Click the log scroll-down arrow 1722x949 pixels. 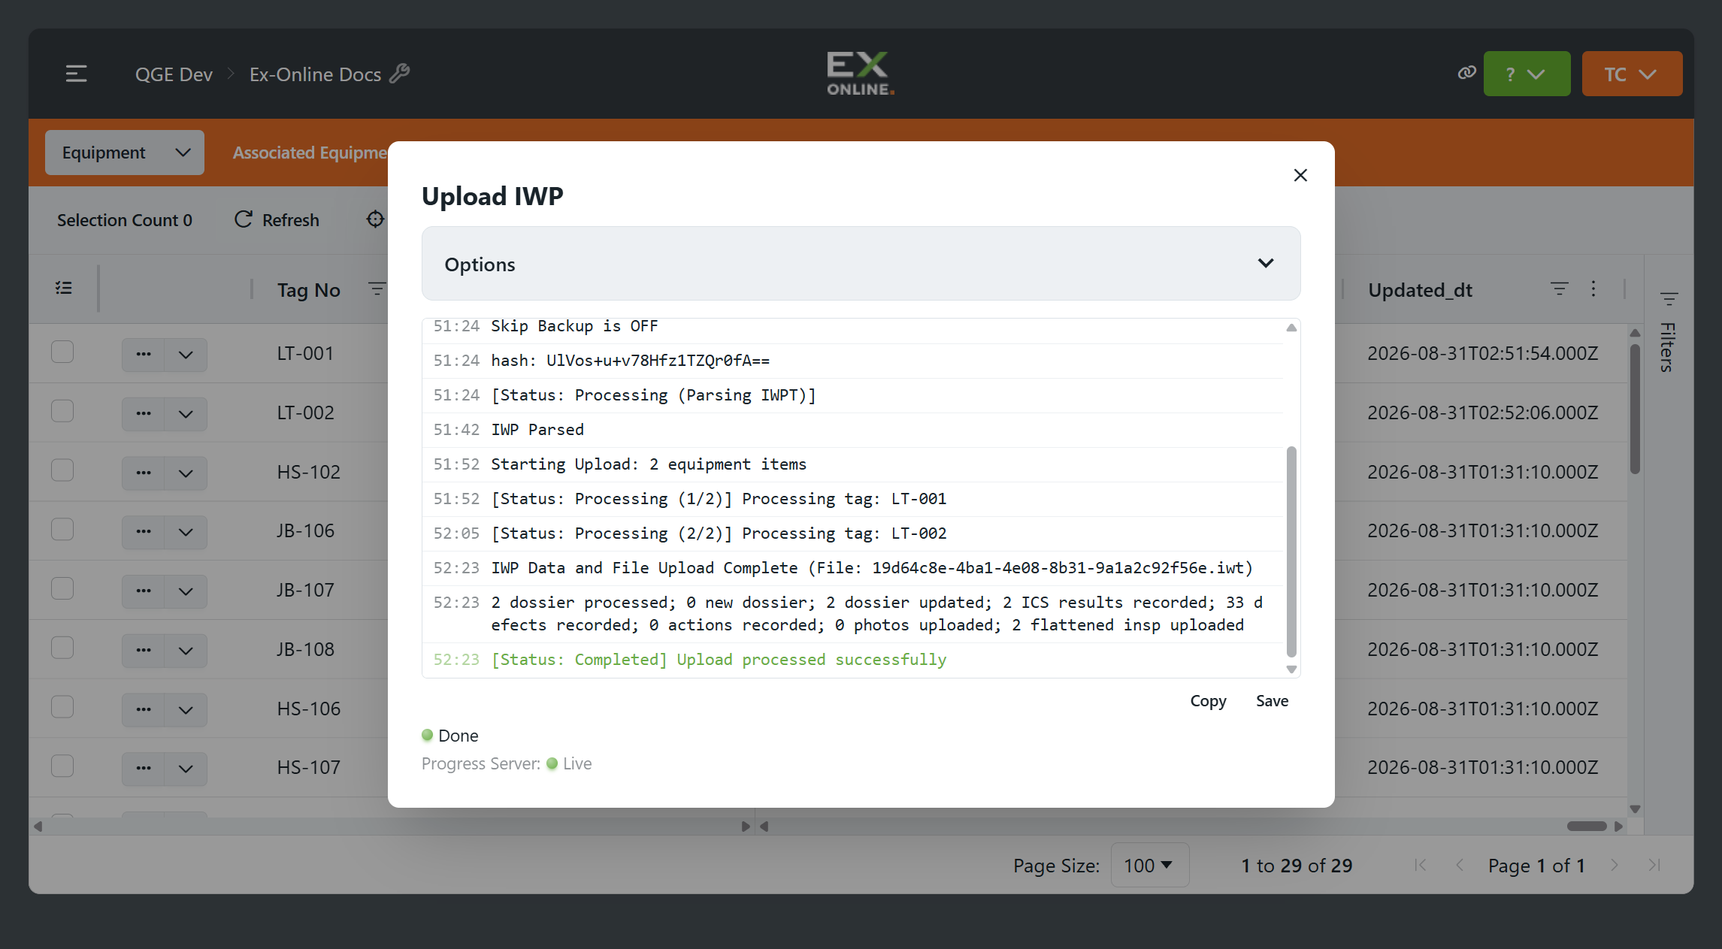1291,669
